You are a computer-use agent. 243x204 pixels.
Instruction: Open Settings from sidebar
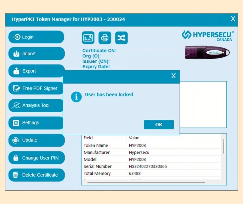[x=36, y=123]
